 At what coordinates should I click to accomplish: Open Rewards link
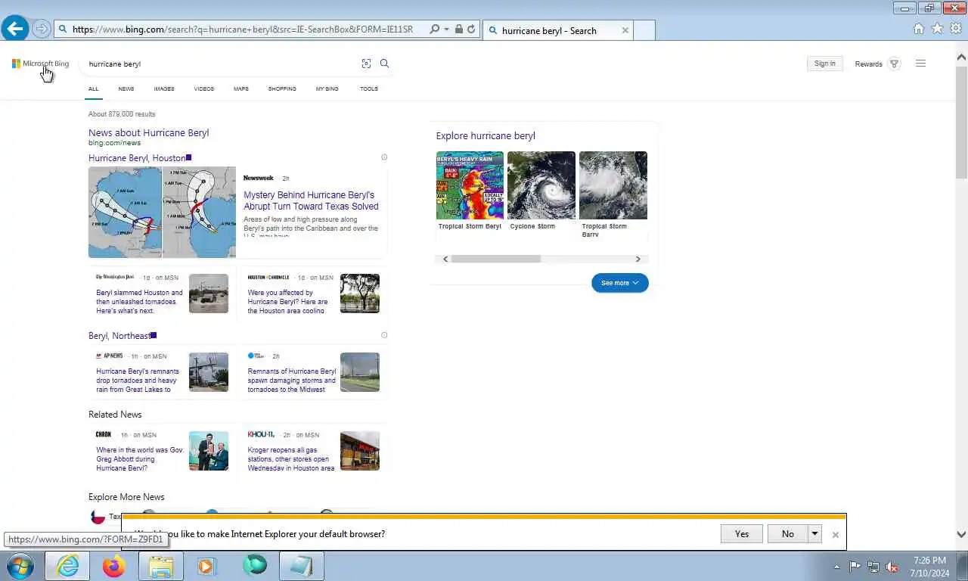pos(868,64)
